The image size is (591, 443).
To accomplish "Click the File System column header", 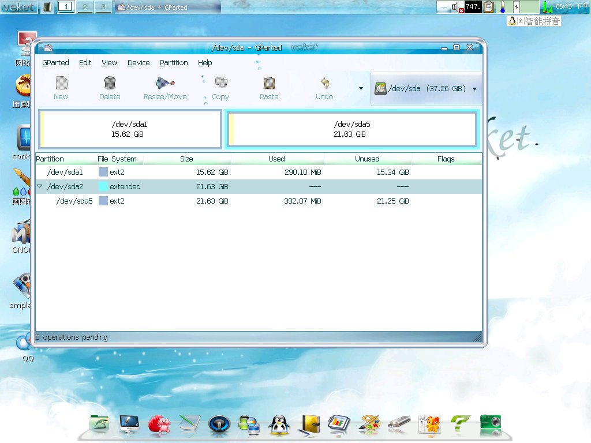I will [119, 159].
